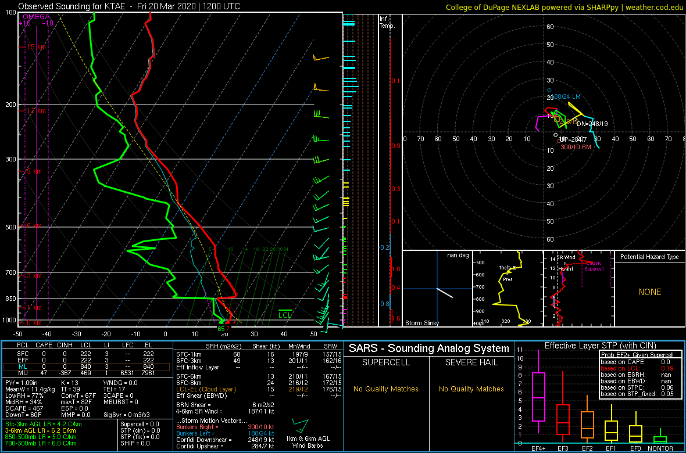Click the Supercell = 0.0 composite value
Image resolution: width=686 pixels, height=453 pixels.
(140, 424)
